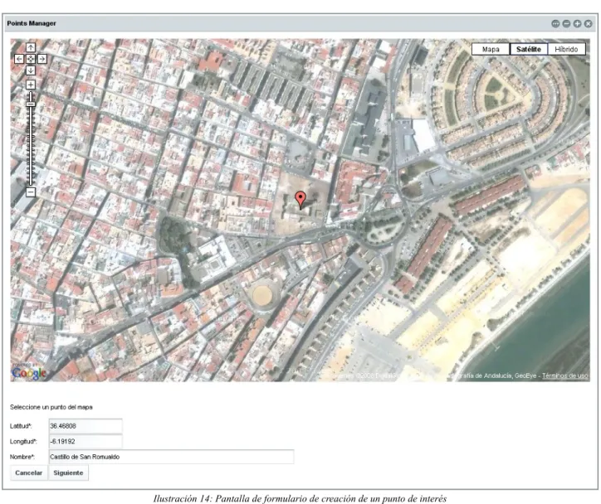
Task: Click the zoom slider handle
Action: 31,104
